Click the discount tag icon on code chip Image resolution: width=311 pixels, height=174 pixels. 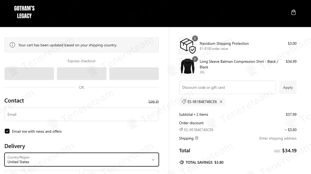184,102
